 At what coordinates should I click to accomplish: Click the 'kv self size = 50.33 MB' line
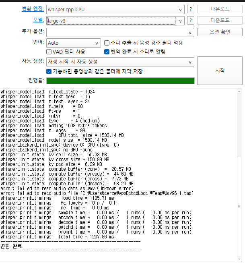coord(54,155)
